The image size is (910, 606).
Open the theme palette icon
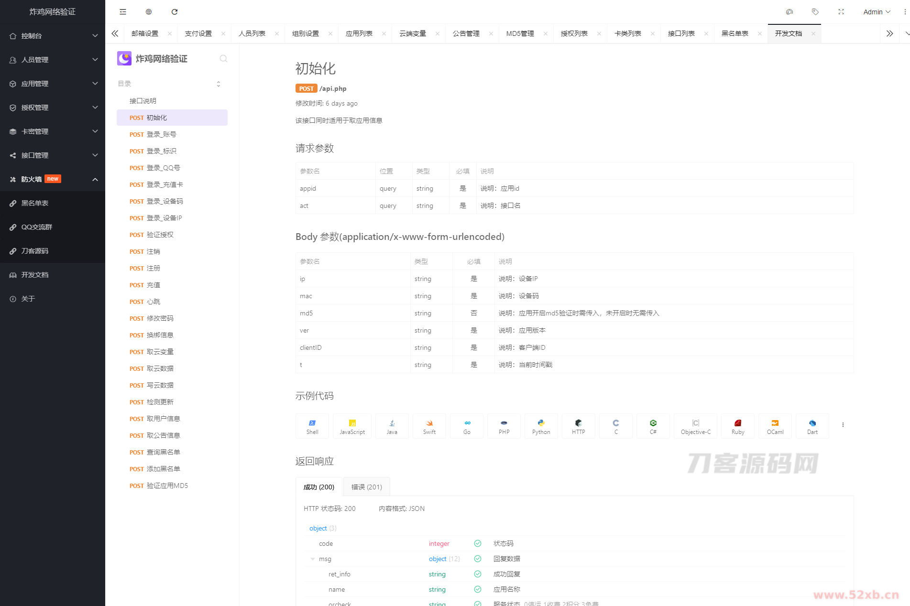pyautogui.click(x=789, y=12)
